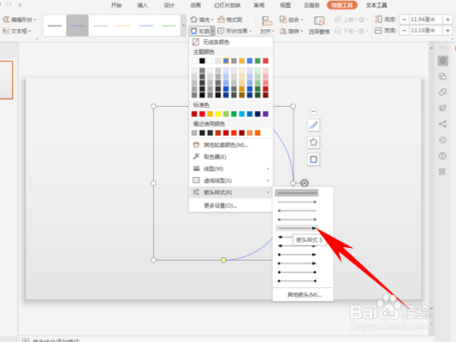Viewport: 456px width, 342px height.
Task: Click the plus button beside height 11.94厘米
Action: [448, 20]
